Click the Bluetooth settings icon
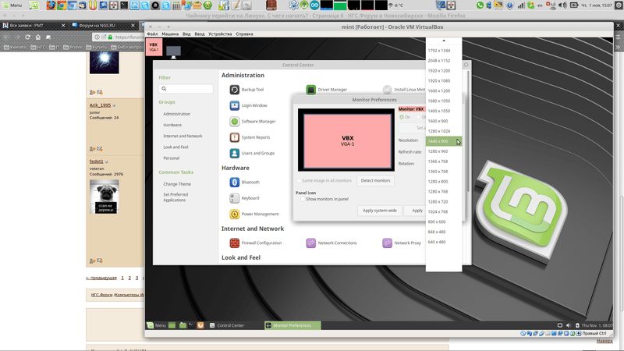The height and width of the screenshot is (351, 624). (234, 182)
